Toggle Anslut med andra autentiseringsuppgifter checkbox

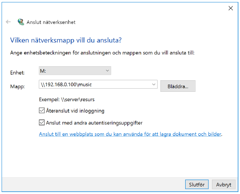click(x=42, y=123)
